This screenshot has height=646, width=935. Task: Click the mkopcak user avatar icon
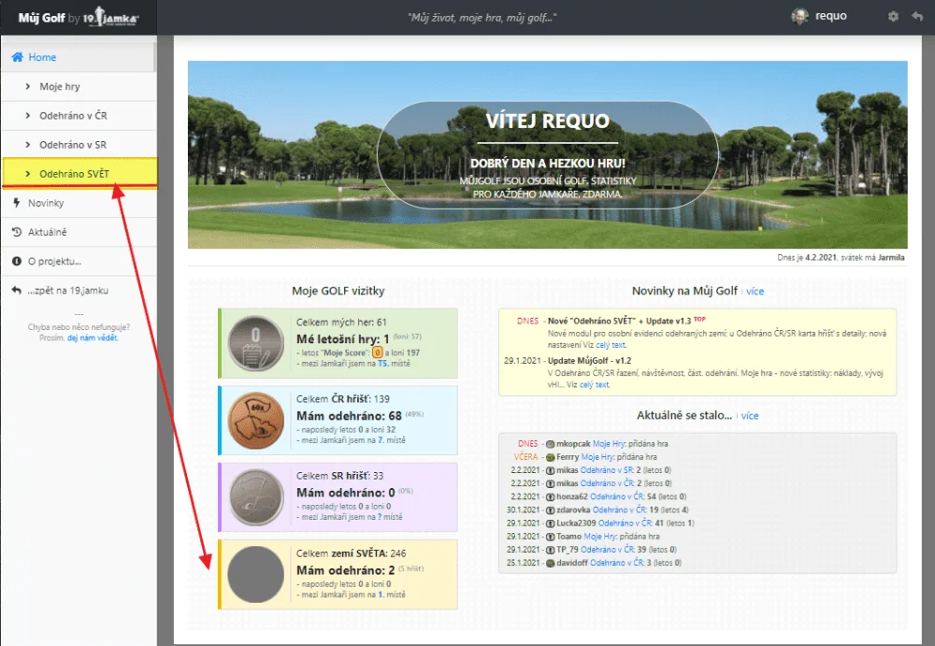551,444
